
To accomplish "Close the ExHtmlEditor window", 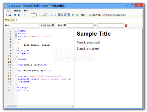I will pos(139,5).
